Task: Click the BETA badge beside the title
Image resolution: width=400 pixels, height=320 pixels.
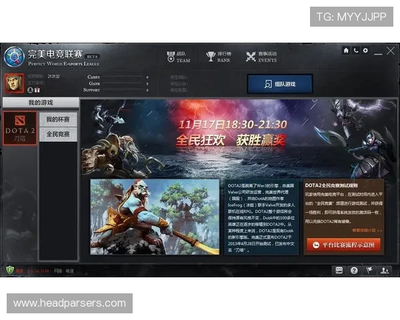Action: [92, 57]
